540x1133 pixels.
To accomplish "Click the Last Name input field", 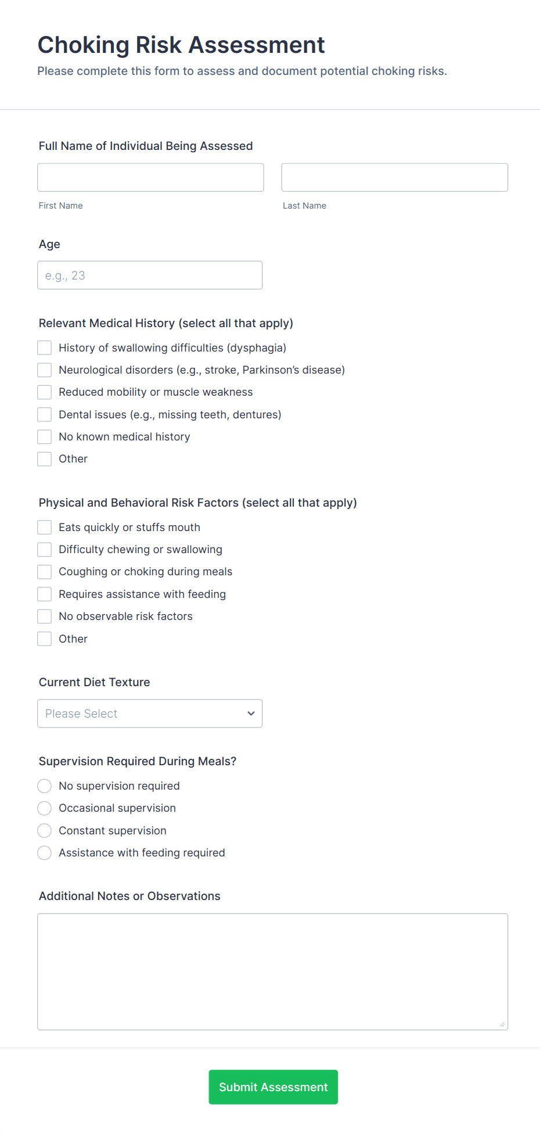I will coord(394,177).
